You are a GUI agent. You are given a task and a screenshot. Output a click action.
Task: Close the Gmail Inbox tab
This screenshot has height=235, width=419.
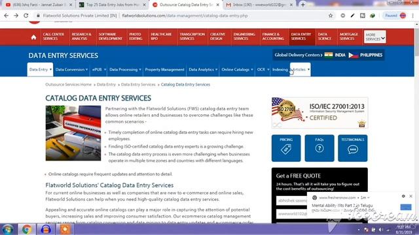click(291, 5)
